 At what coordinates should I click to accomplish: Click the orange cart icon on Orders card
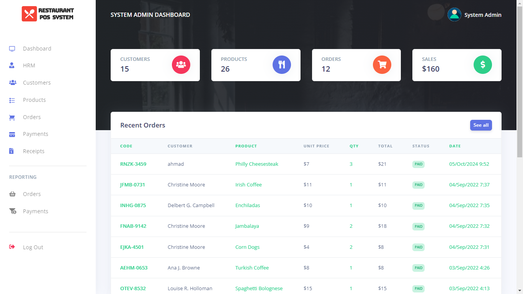click(x=382, y=65)
